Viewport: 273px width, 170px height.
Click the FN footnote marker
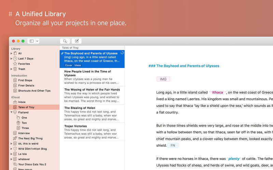click(x=173, y=146)
